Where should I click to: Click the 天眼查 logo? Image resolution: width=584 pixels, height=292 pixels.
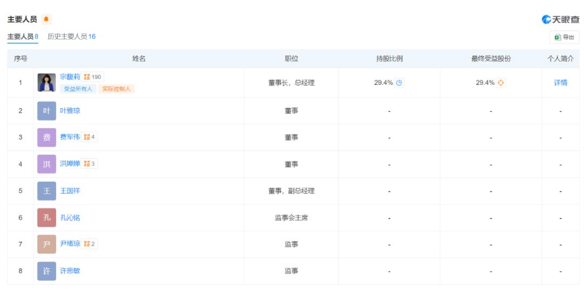coord(560,19)
